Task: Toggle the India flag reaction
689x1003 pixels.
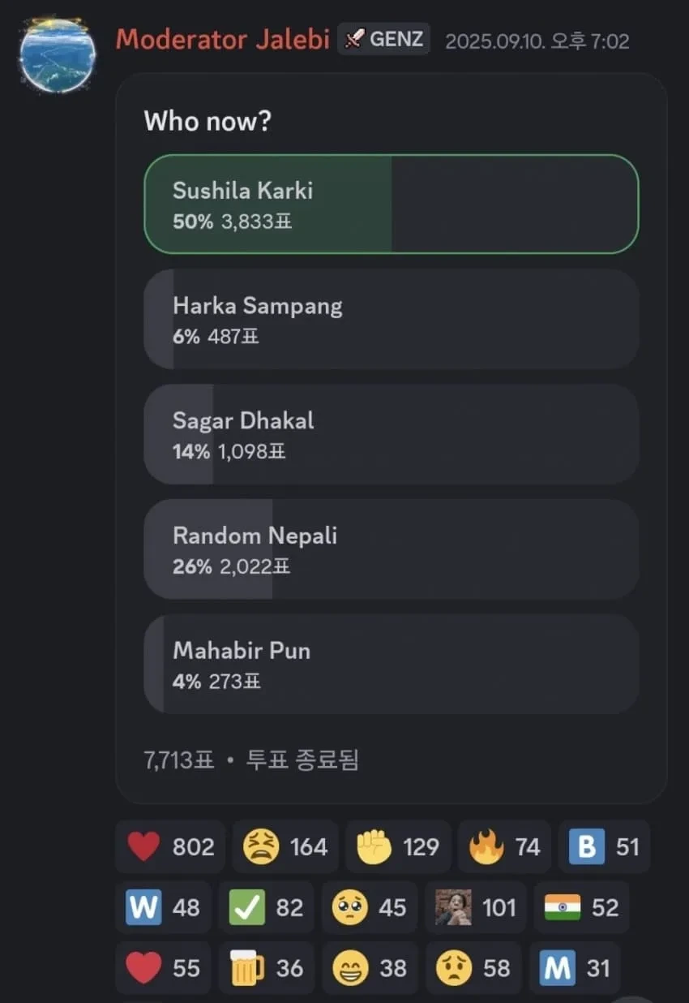Action: click(x=581, y=907)
